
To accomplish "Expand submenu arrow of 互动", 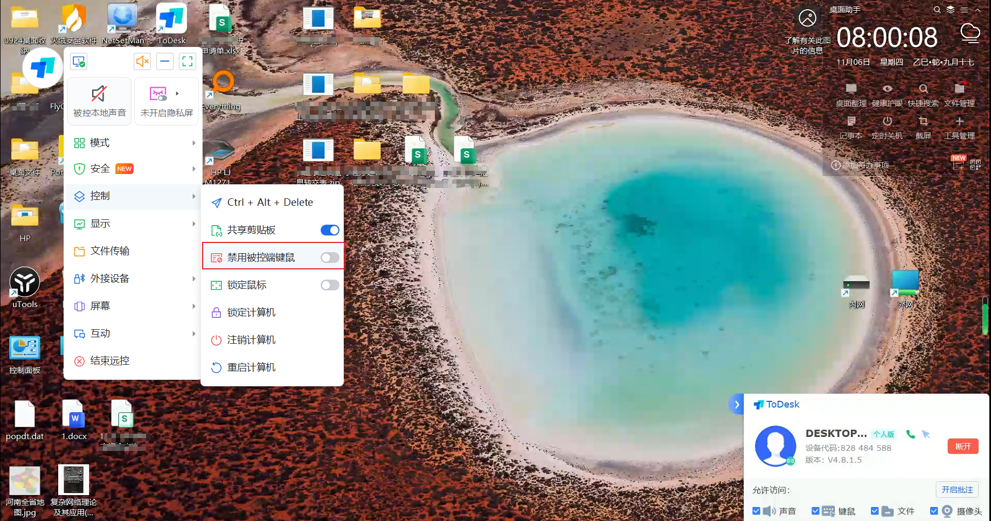I will coord(193,334).
